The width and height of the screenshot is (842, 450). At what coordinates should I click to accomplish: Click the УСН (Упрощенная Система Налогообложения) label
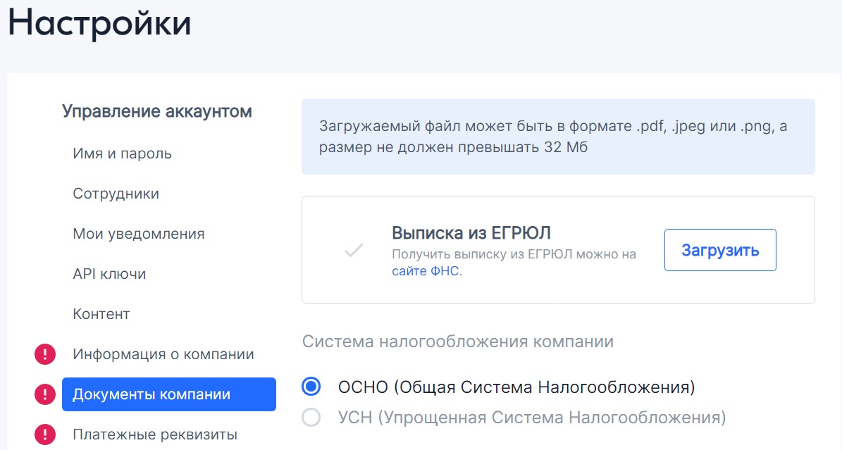532,418
